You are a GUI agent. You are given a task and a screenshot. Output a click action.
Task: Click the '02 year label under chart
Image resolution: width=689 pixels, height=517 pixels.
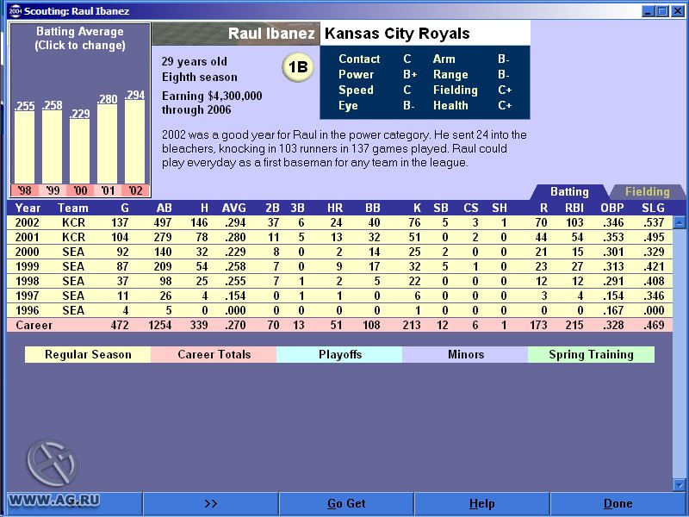135,190
